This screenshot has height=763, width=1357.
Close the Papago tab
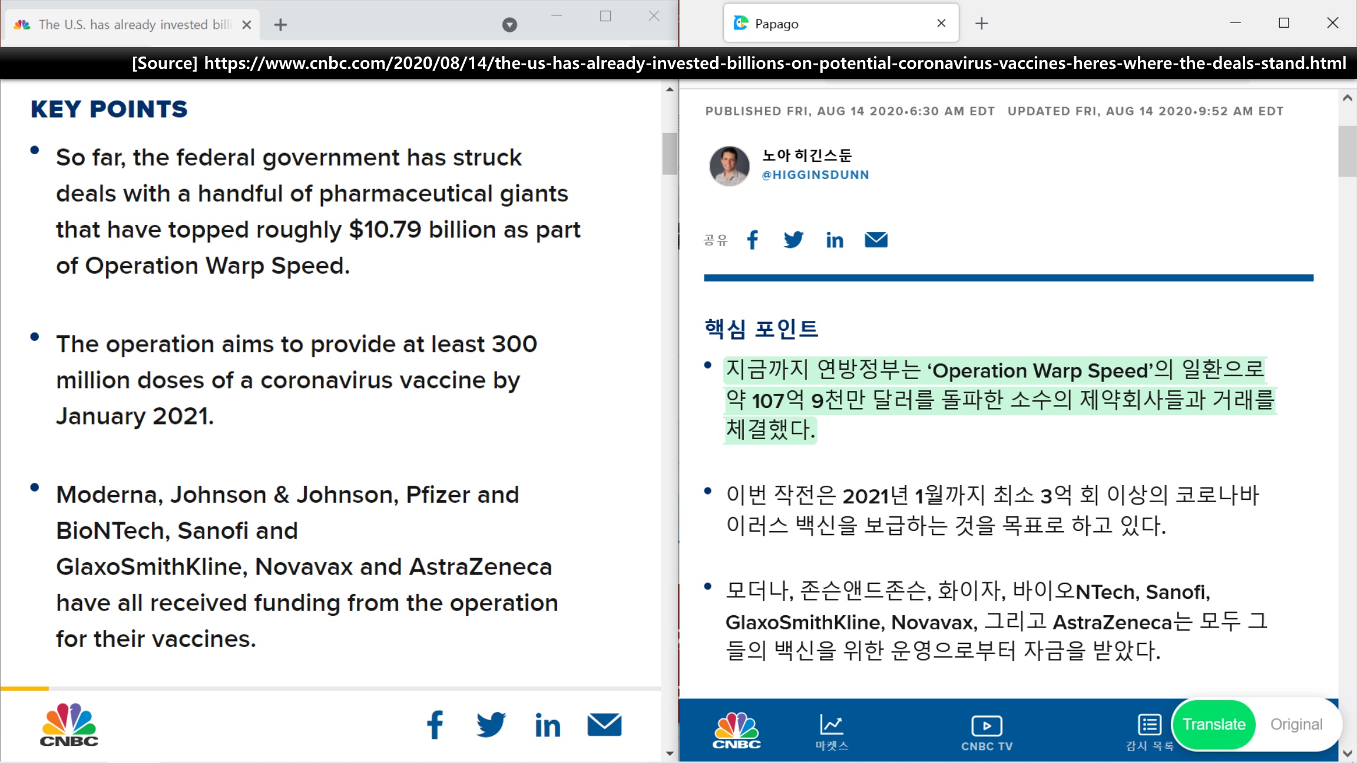941,23
